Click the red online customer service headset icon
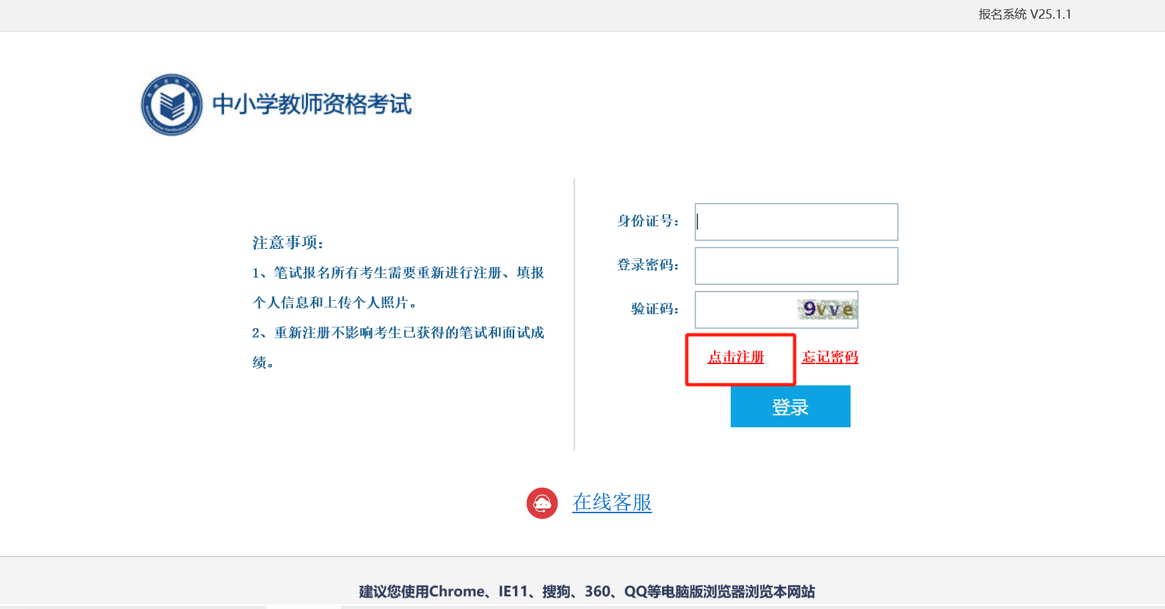 (542, 503)
